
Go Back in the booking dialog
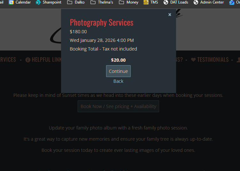point(118,81)
